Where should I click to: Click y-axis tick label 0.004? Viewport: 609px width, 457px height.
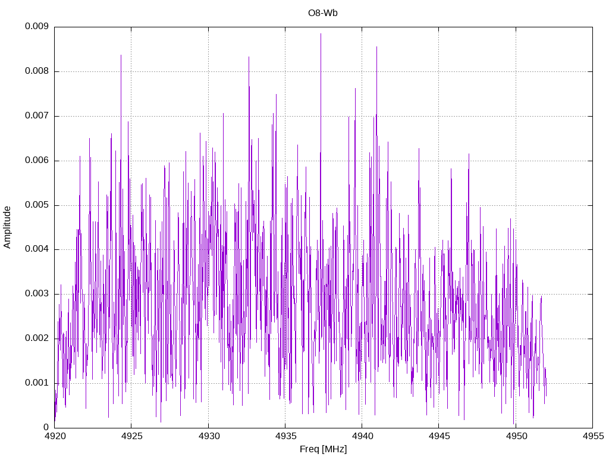[x=37, y=249]
